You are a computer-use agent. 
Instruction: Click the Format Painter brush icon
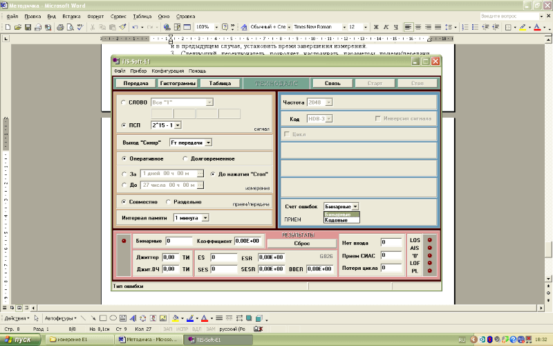[x=123, y=27]
